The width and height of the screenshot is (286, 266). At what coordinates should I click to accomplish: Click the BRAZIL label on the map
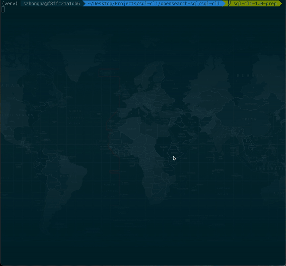coord(69,176)
